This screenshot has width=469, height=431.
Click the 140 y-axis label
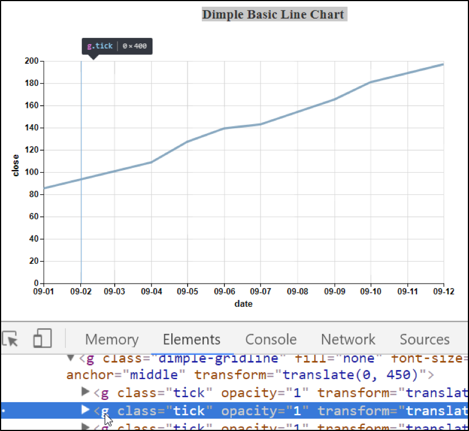click(x=32, y=128)
